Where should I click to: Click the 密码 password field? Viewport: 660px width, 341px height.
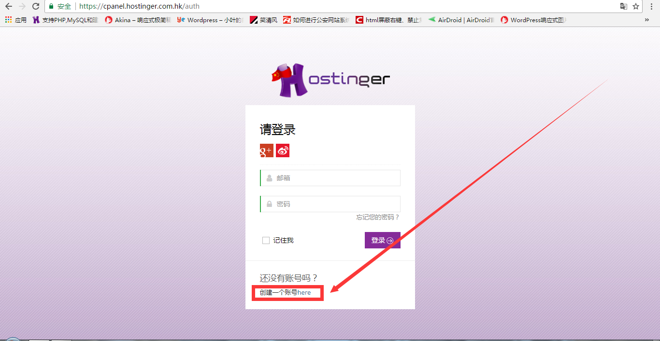pos(330,204)
